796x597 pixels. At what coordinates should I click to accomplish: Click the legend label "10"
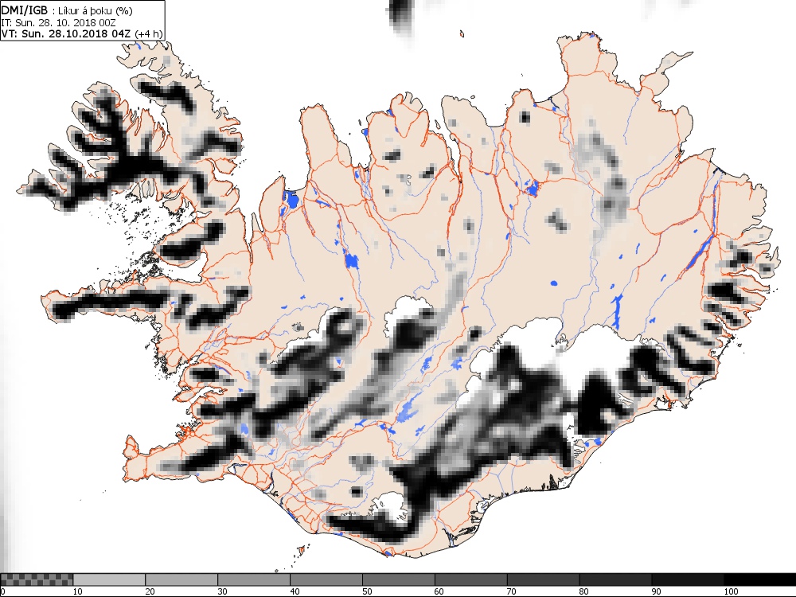tap(78, 591)
